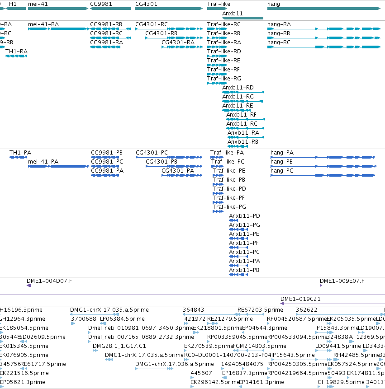Screen dimensions: 385x389
Task: Select protein CG4301-PC
Action: pos(169,157)
